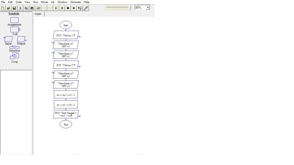Click the test-against-server toolbar icon
The width and height of the screenshot is (294, 165).
coord(80,8)
